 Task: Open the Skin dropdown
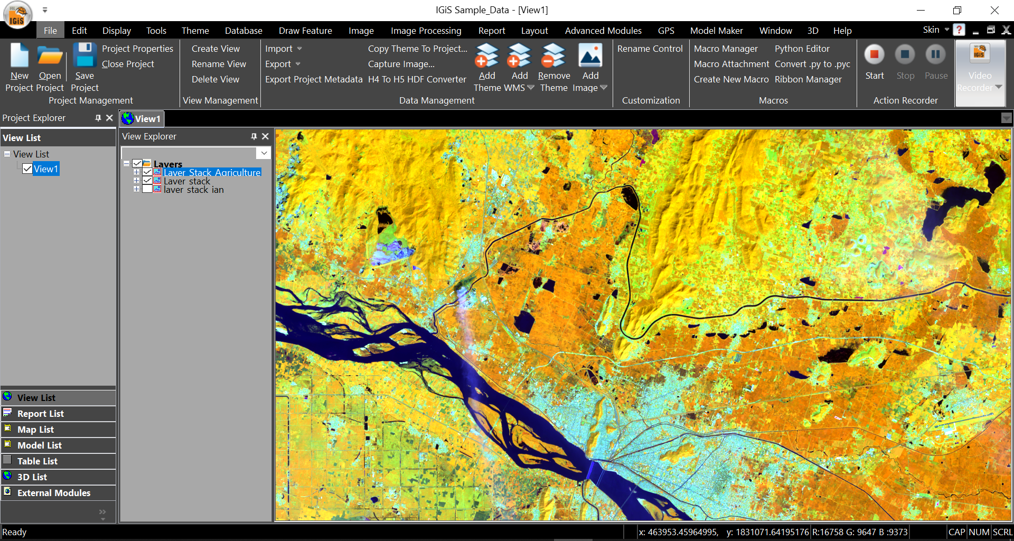click(947, 30)
